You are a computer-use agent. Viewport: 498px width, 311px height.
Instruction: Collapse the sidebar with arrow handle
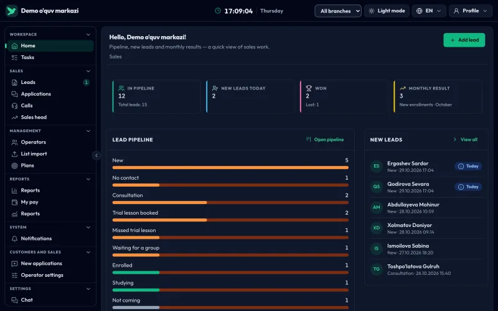tap(96, 155)
